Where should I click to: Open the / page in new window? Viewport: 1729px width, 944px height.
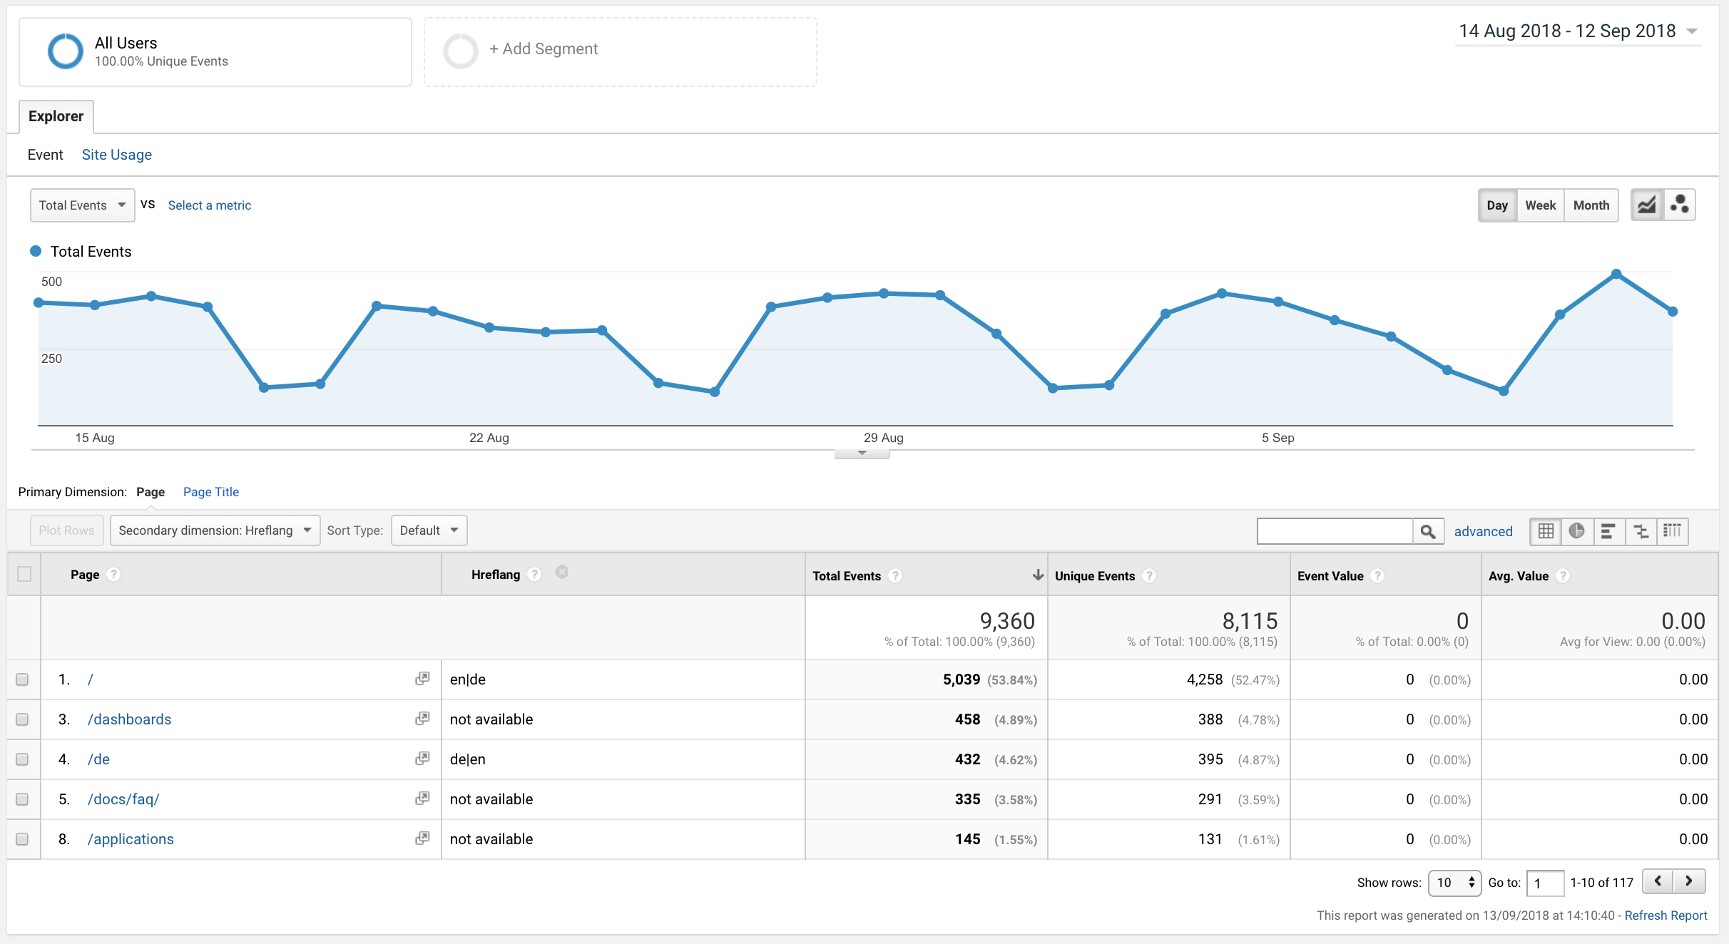(422, 679)
